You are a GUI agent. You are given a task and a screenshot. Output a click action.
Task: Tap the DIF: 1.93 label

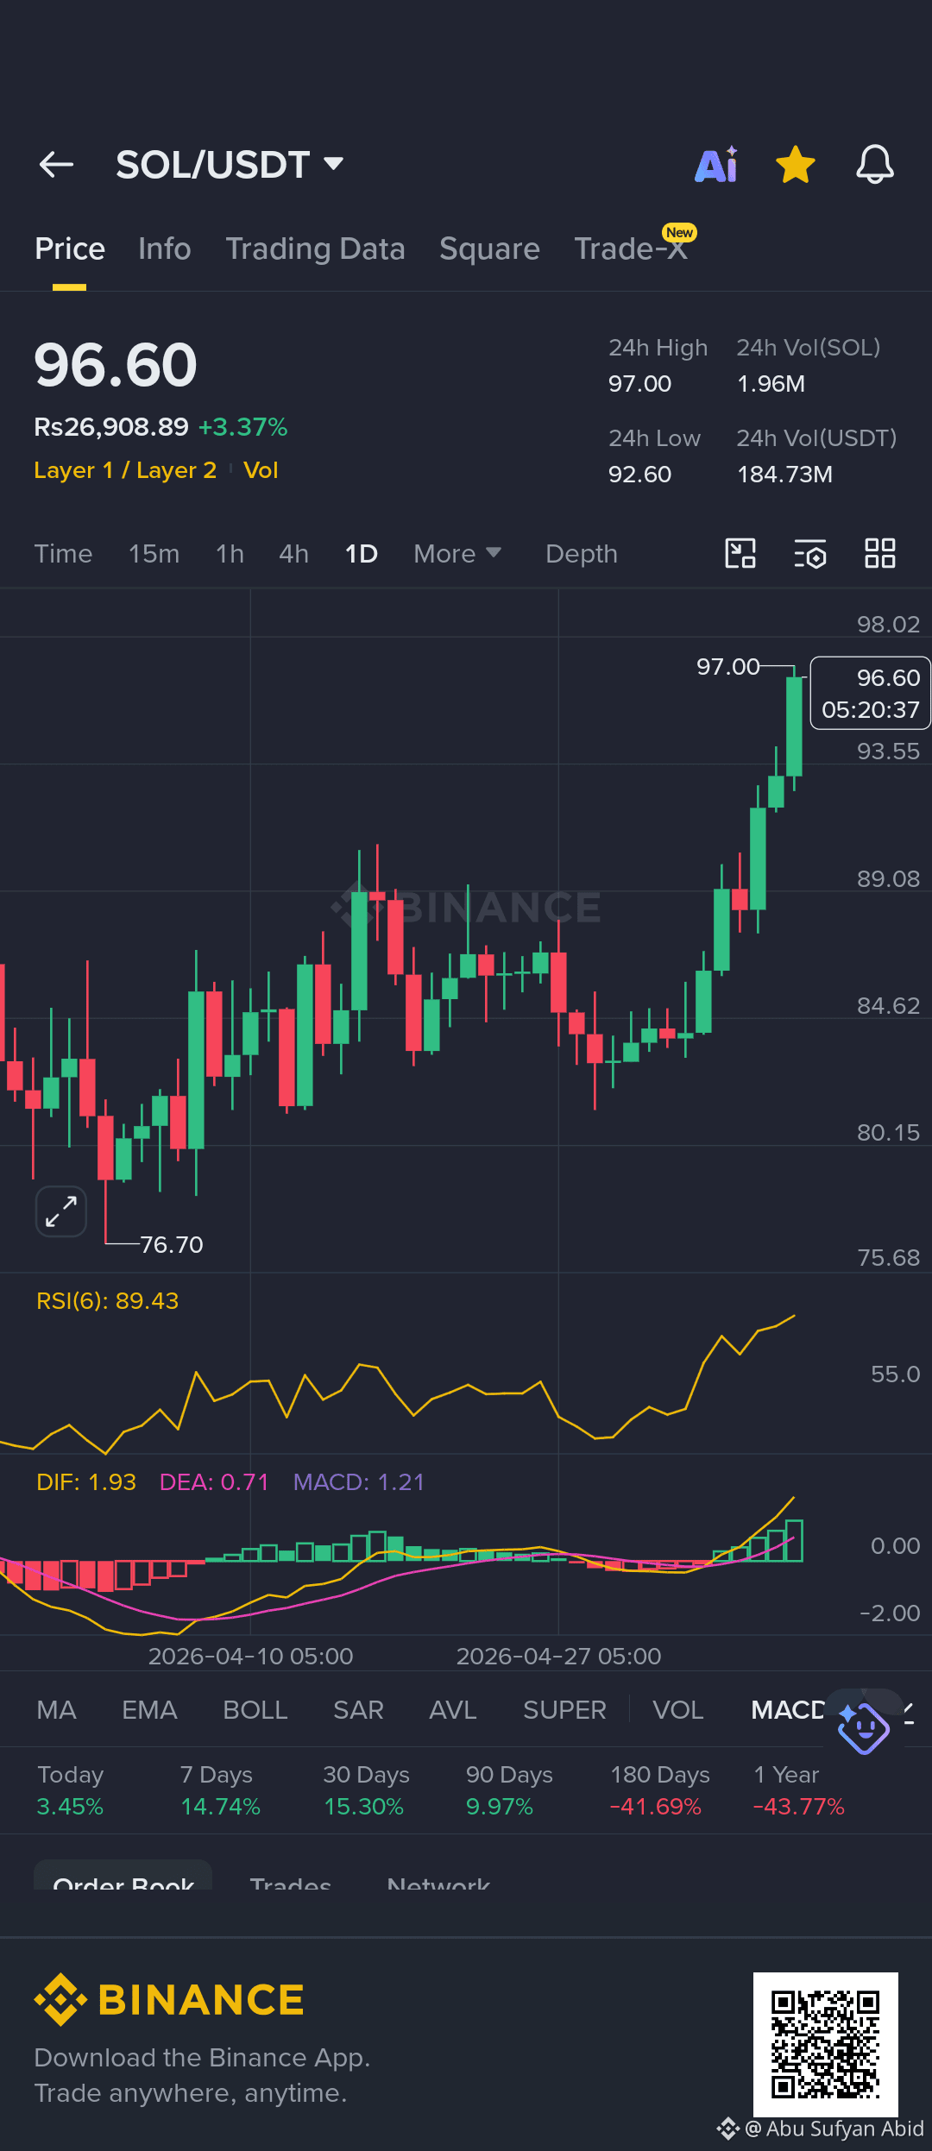point(86,1481)
